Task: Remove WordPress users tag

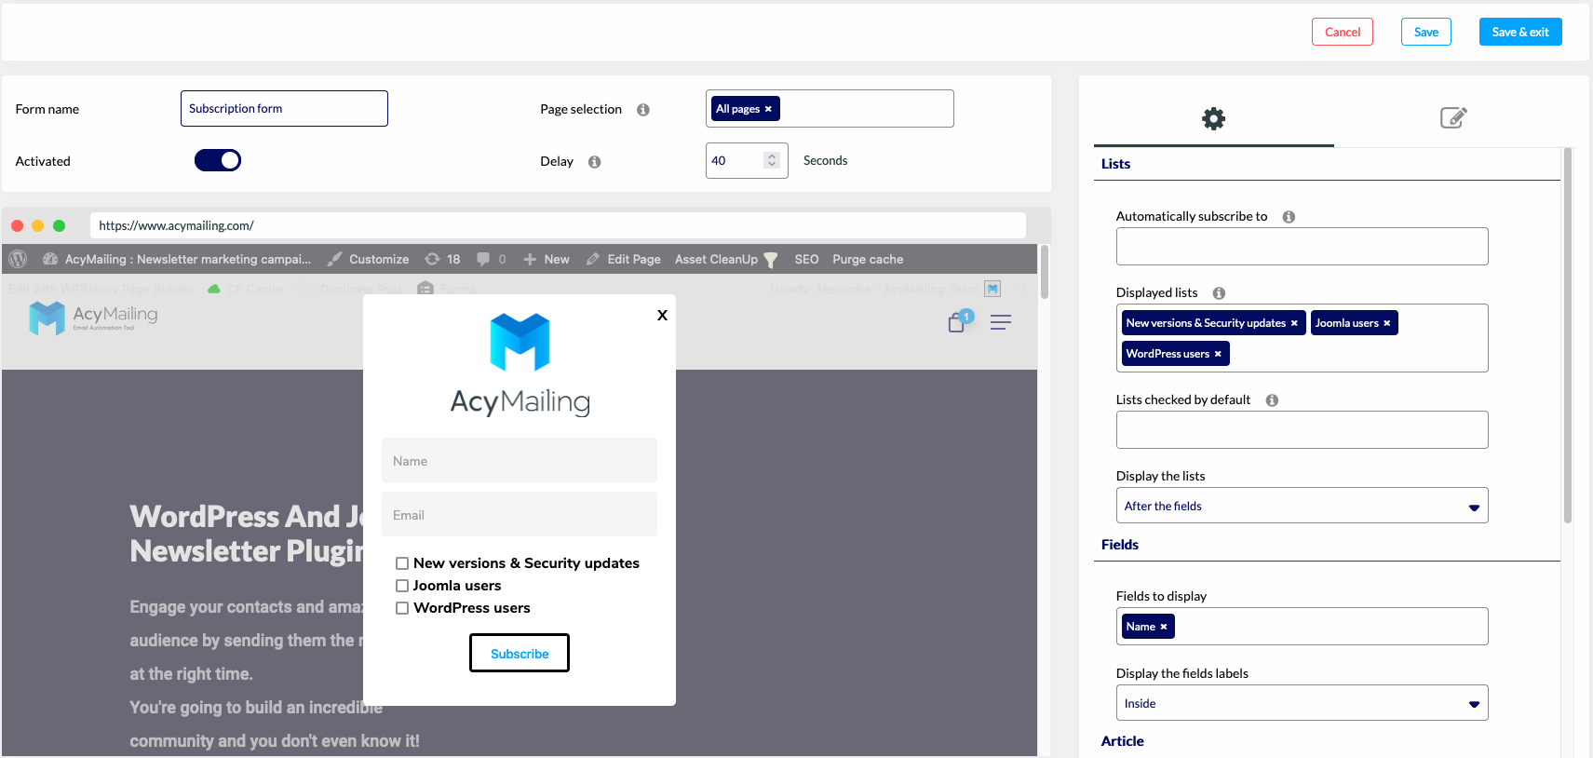Action: pyautogui.click(x=1218, y=354)
